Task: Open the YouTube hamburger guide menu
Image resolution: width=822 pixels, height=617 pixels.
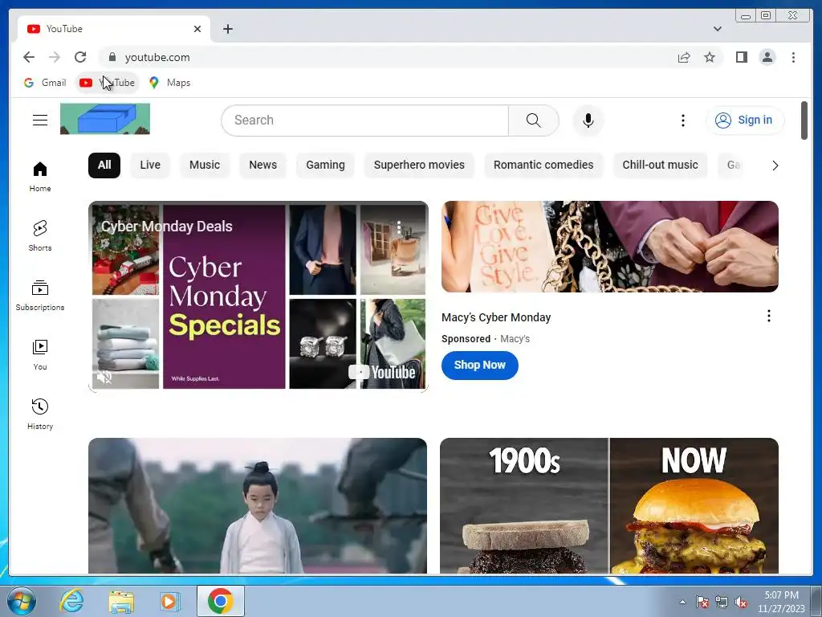Action: click(x=40, y=121)
